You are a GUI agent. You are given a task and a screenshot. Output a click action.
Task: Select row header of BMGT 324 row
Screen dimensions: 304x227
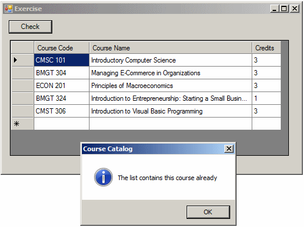pos(23,98)
